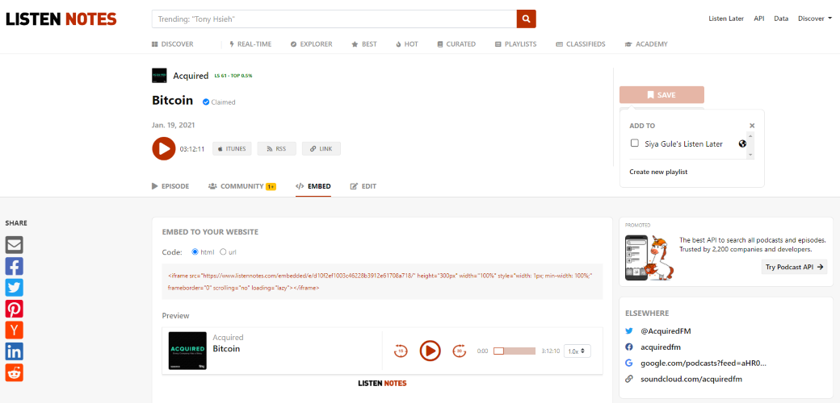Share episode via email icon
This screenshot has width=840, height=403.
[15, 245]
